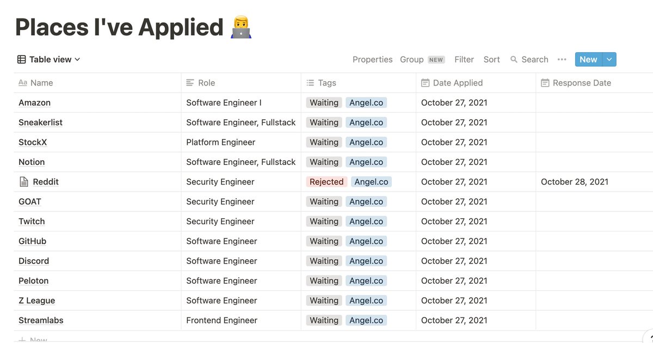Screen dimensions: 653x343
Task: Open the three-dot more options menu
Action: [x=562, y=59]
